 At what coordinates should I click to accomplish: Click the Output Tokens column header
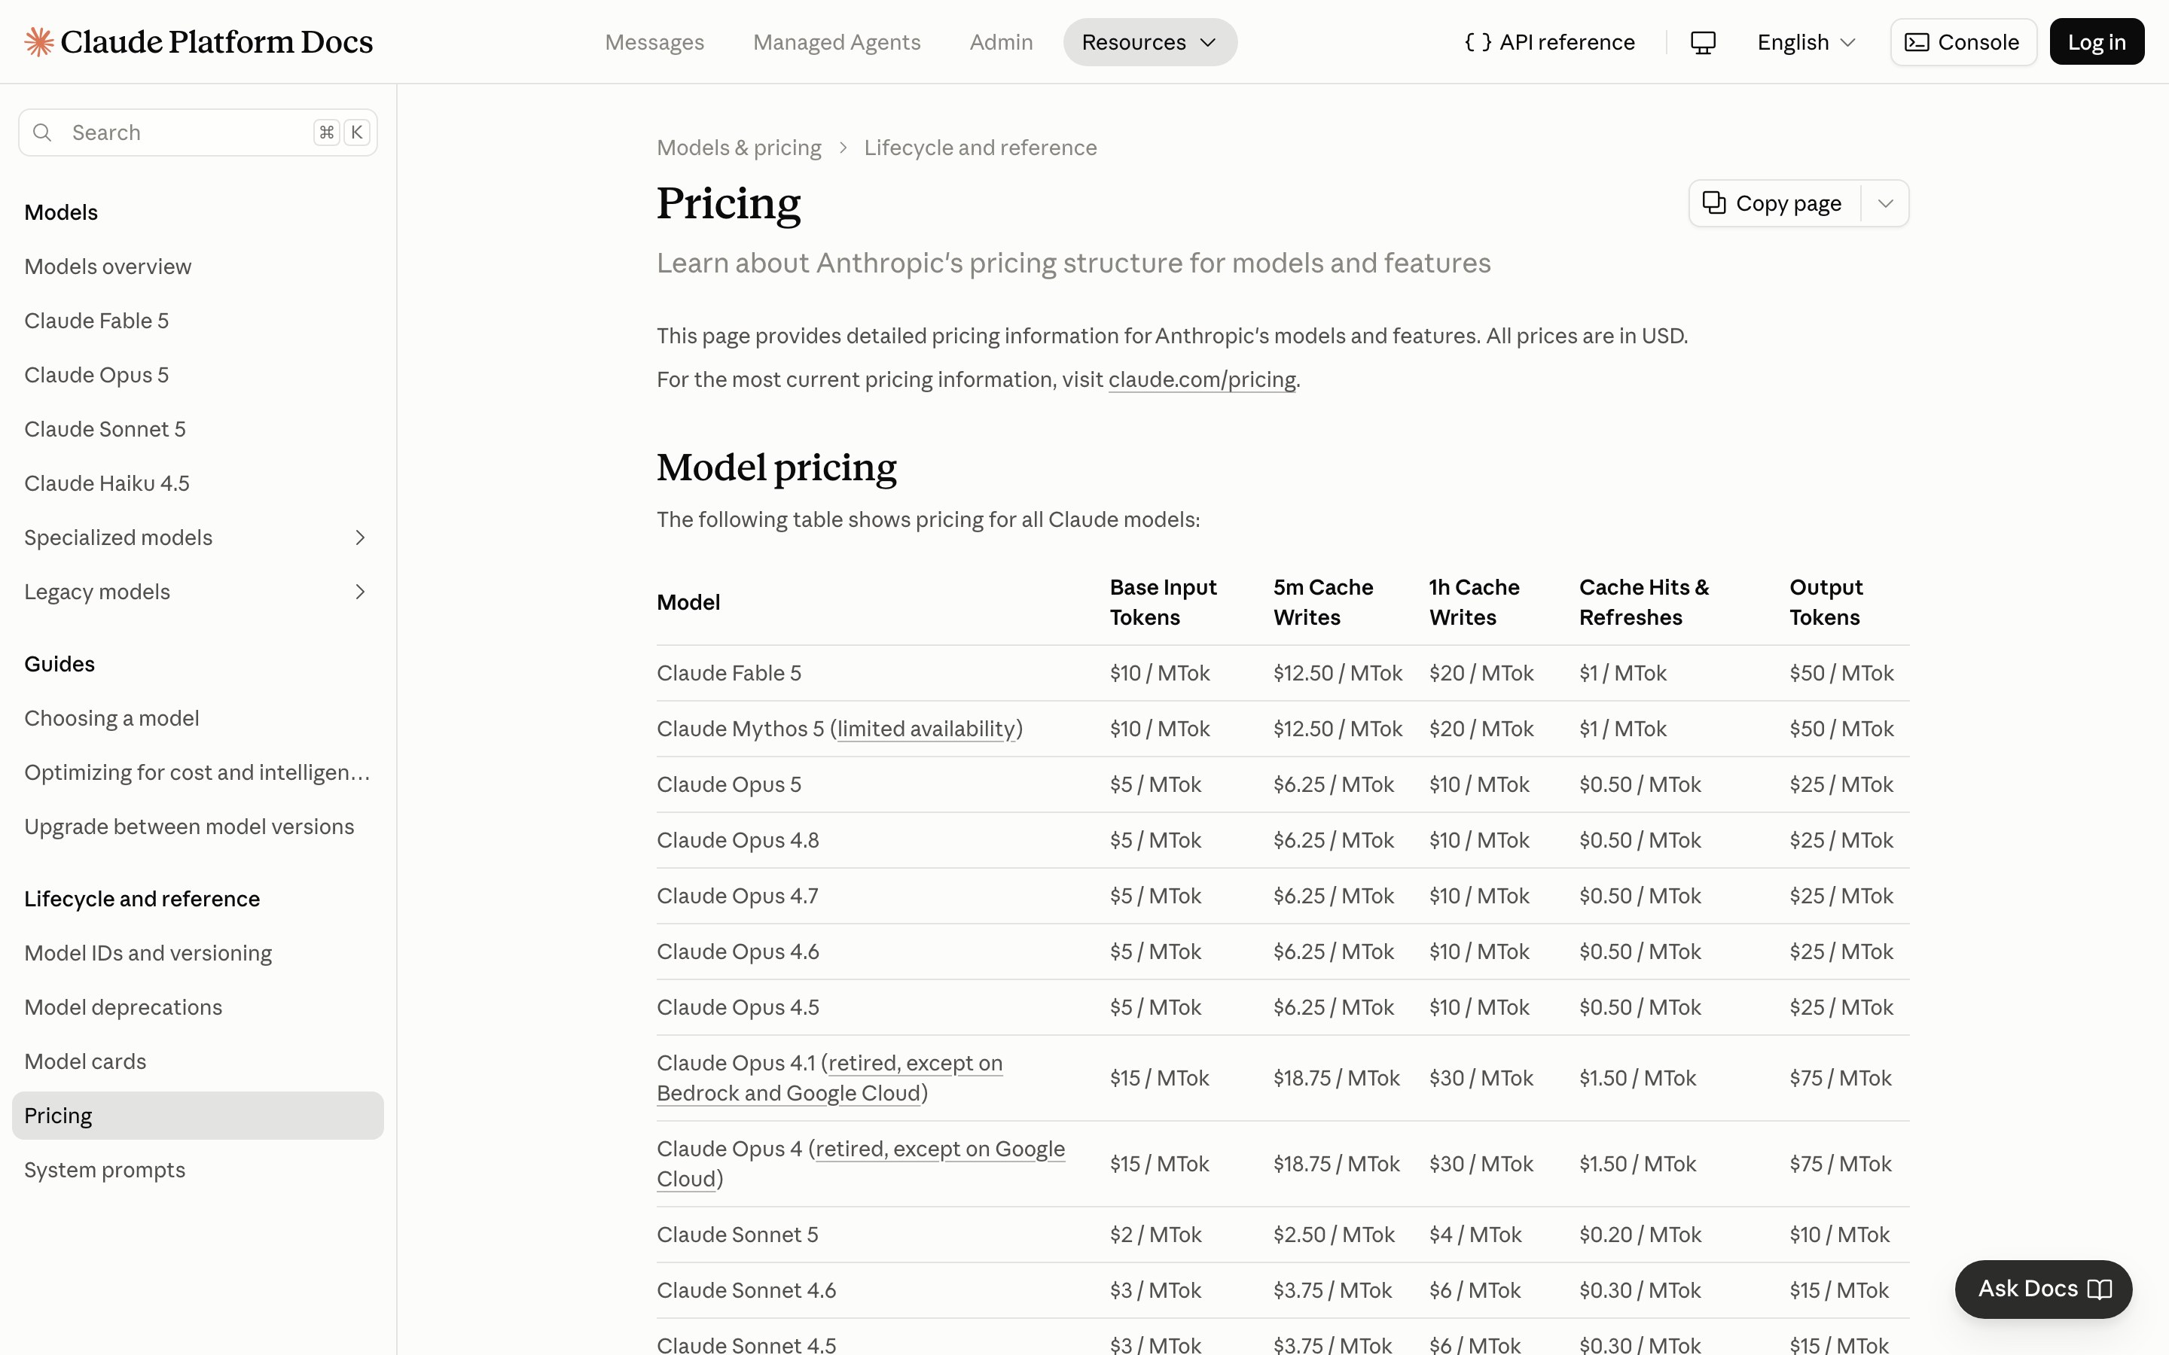pyautogui.click(x=1826, y=602)
